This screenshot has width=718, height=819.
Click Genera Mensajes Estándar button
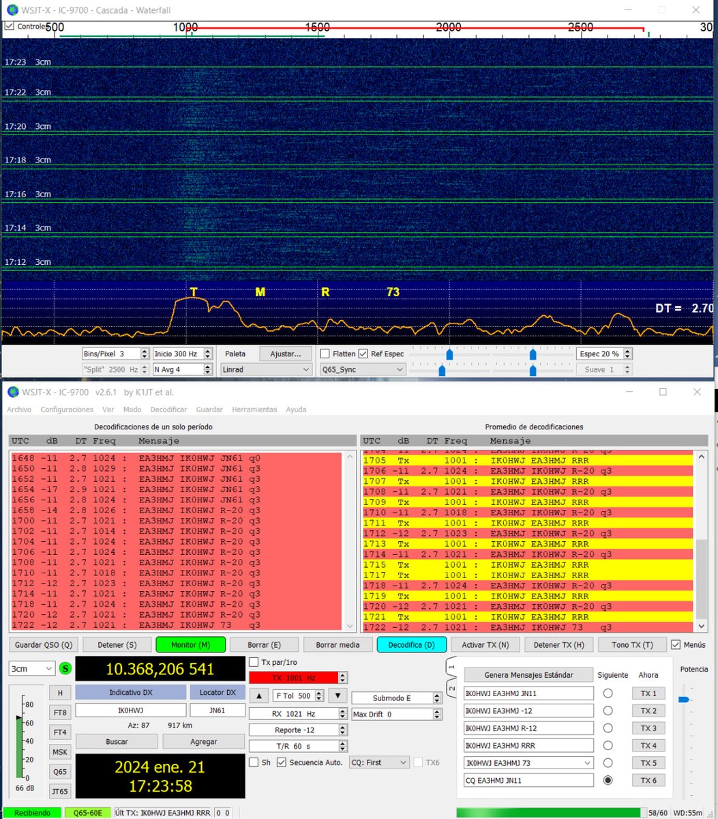pos(528,674)
